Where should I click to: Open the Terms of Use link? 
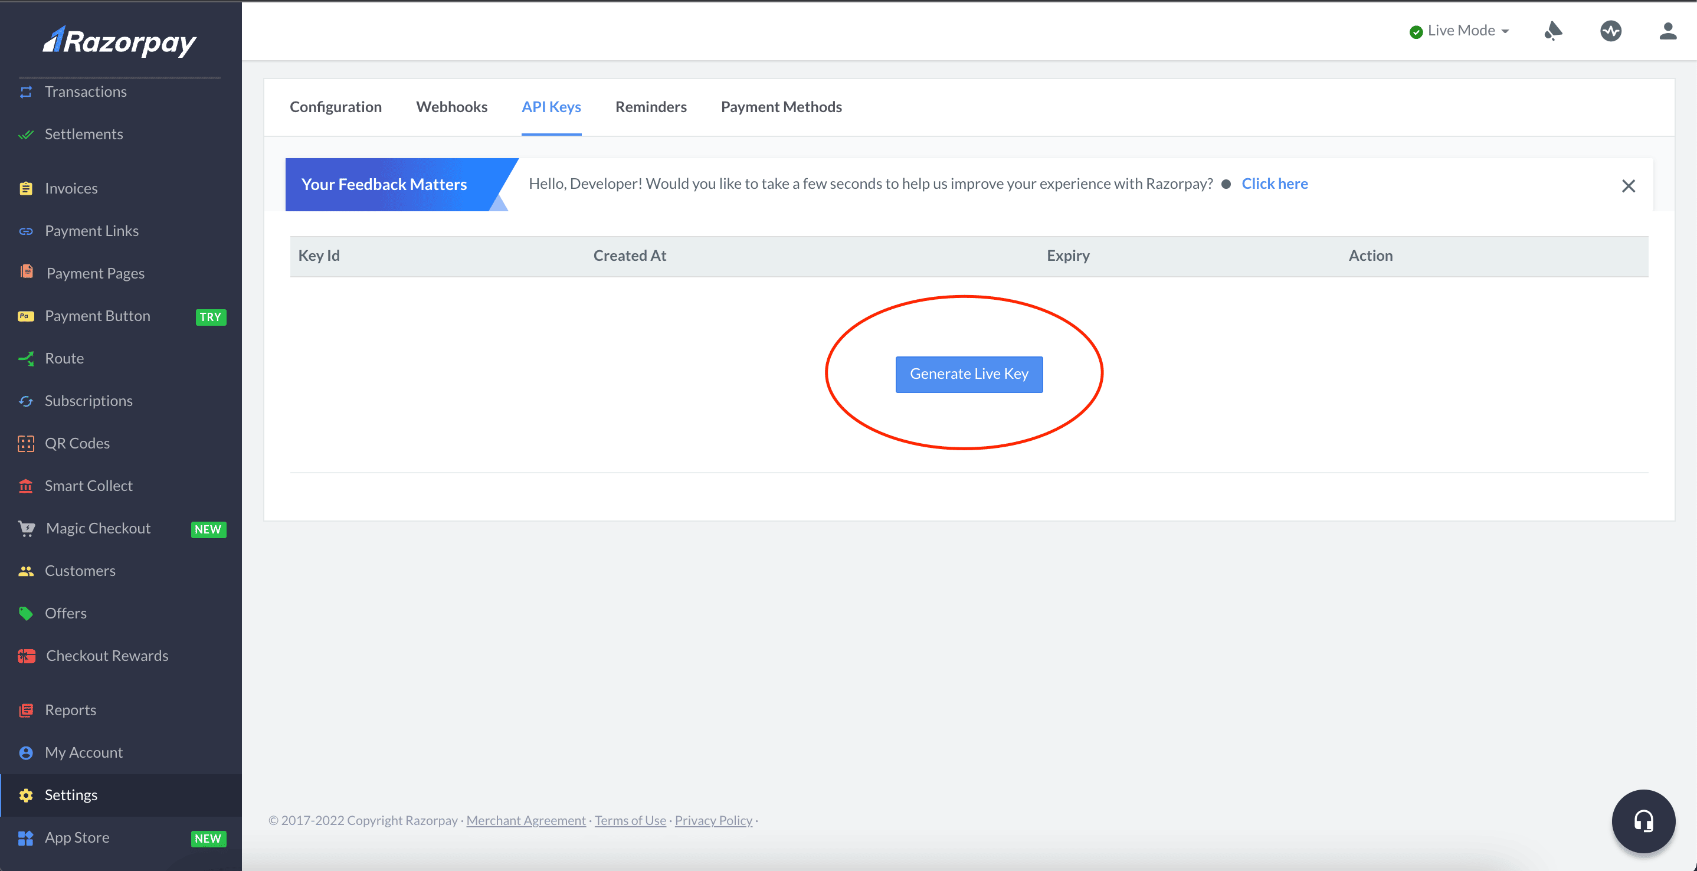click(630, 820)
